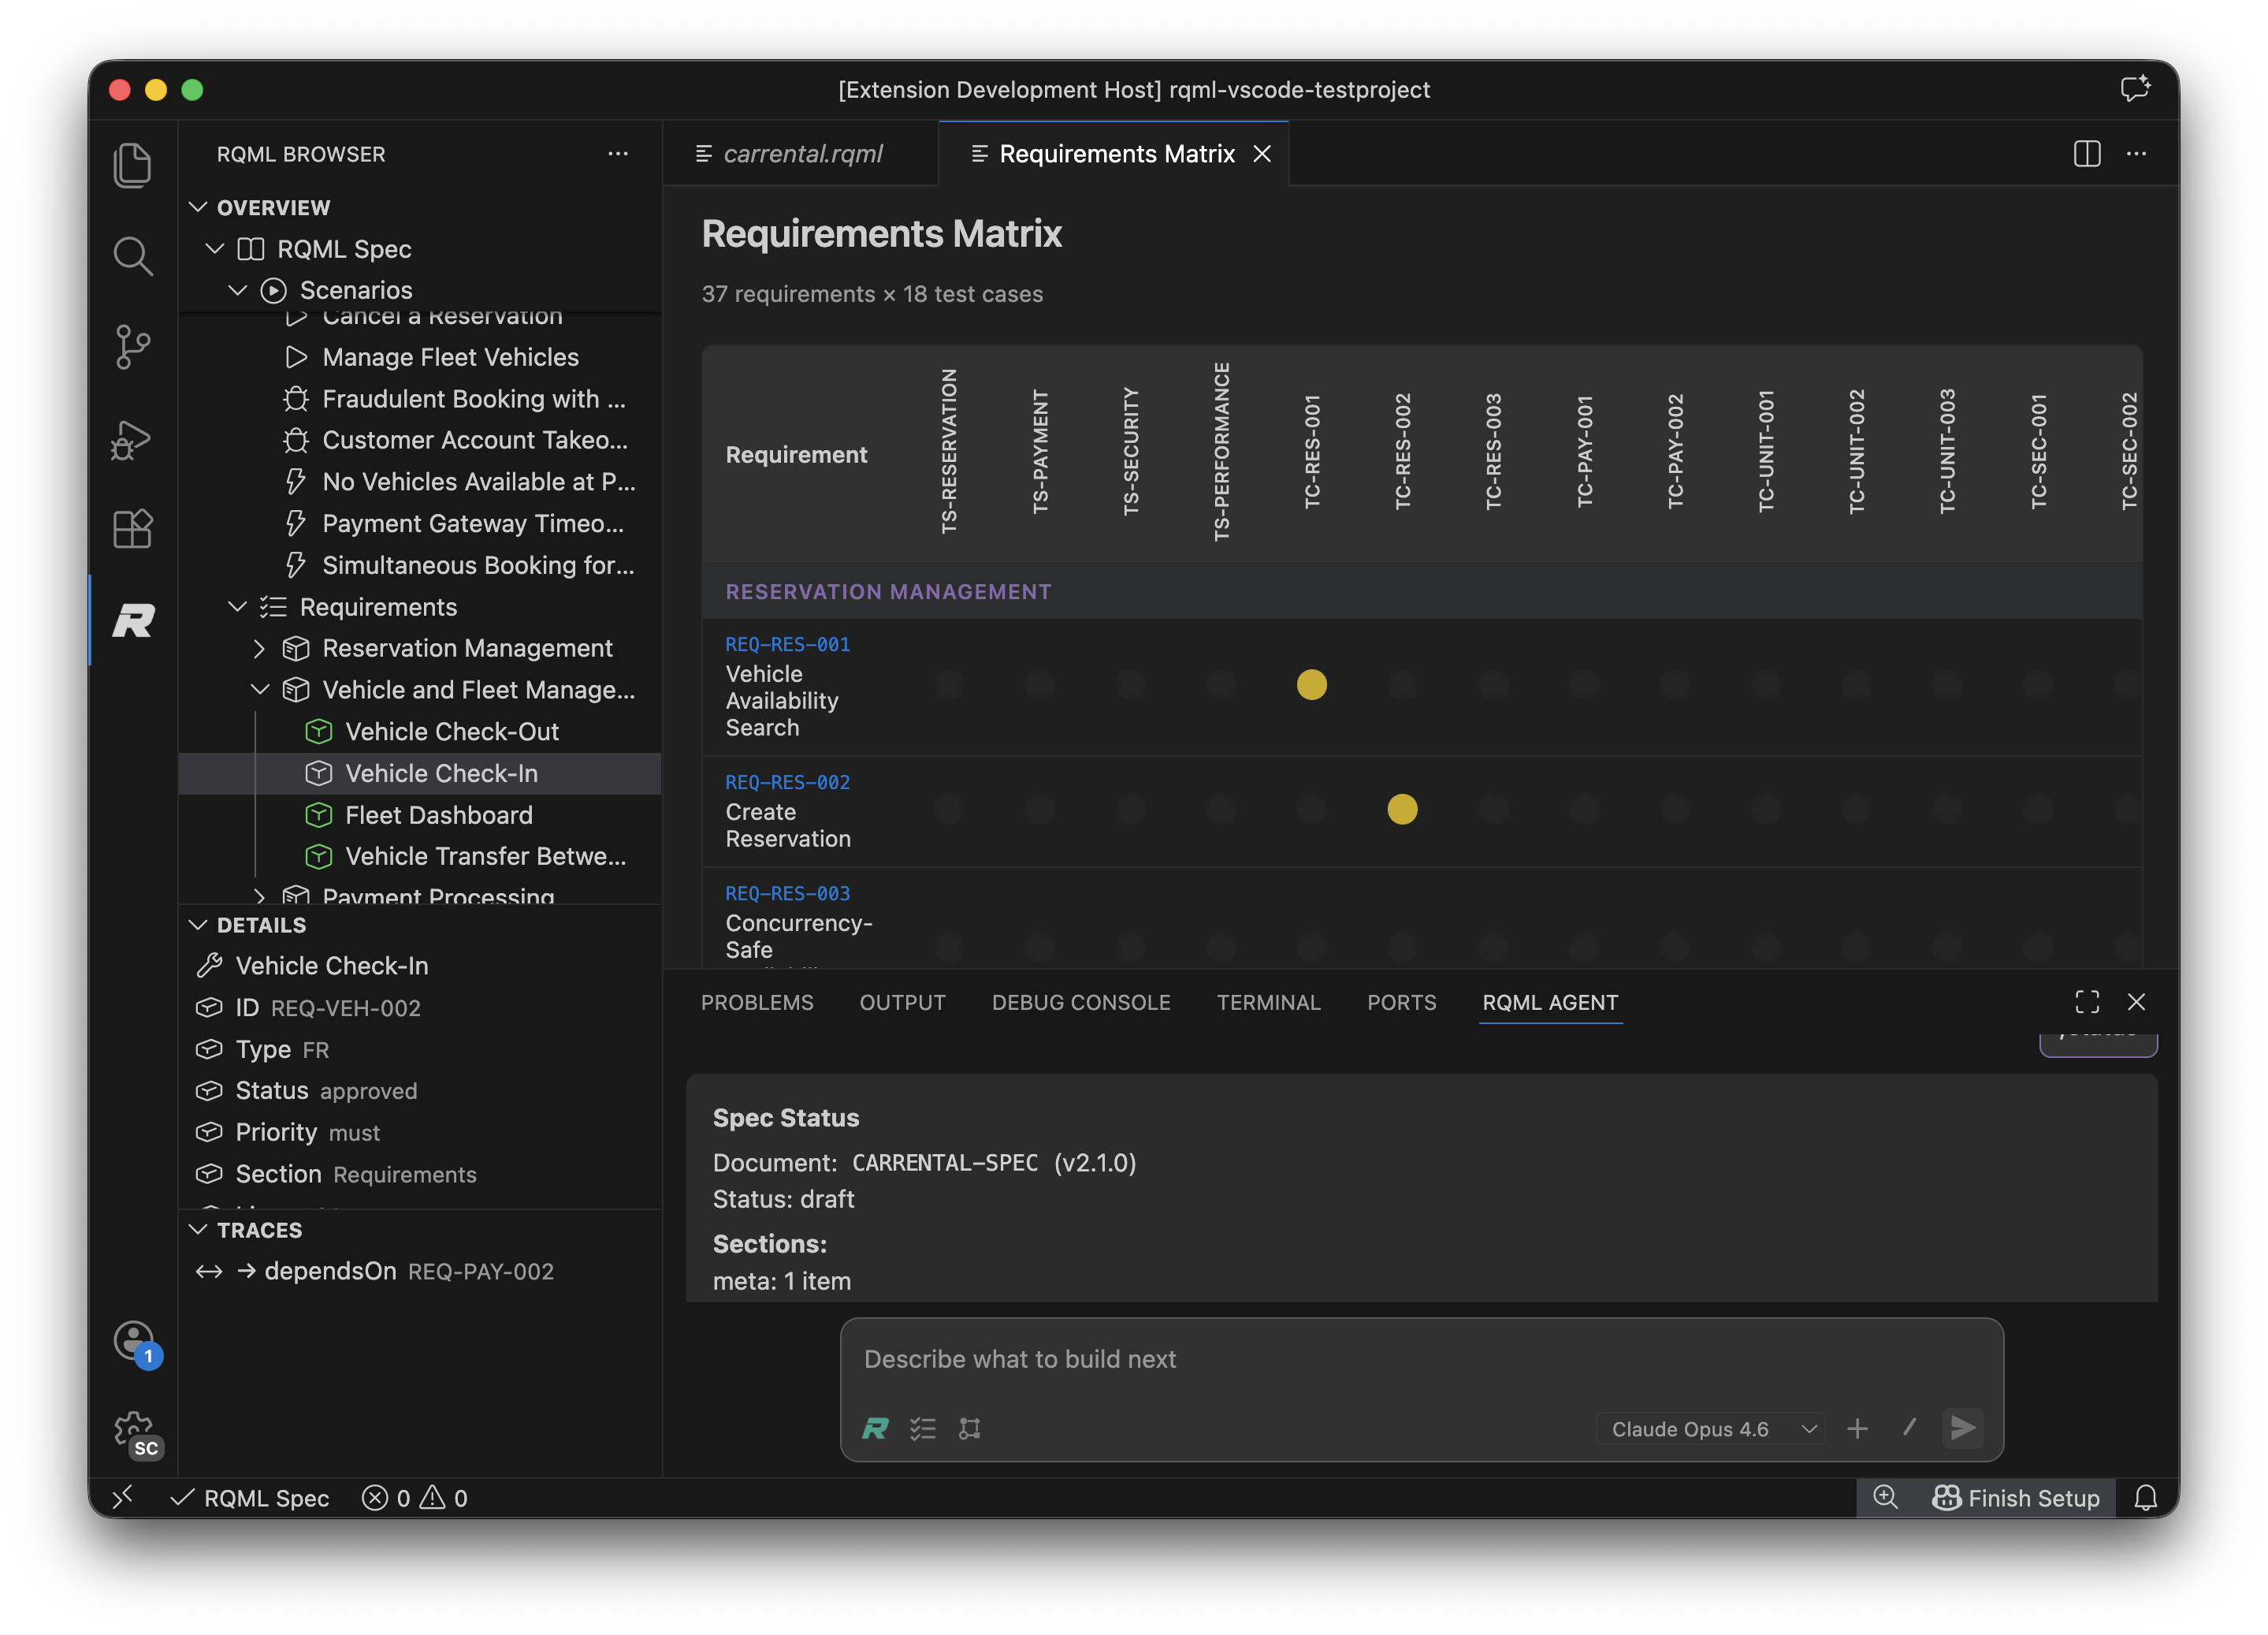Expand the Reservation Management requirements group

[260, 648]
